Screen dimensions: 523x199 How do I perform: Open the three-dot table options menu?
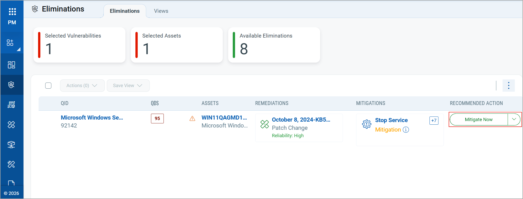tap(508, 86)
